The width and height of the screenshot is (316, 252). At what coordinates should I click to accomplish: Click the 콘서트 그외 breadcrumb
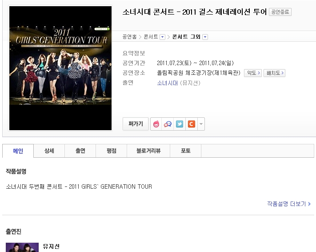[x=186, y=37]
